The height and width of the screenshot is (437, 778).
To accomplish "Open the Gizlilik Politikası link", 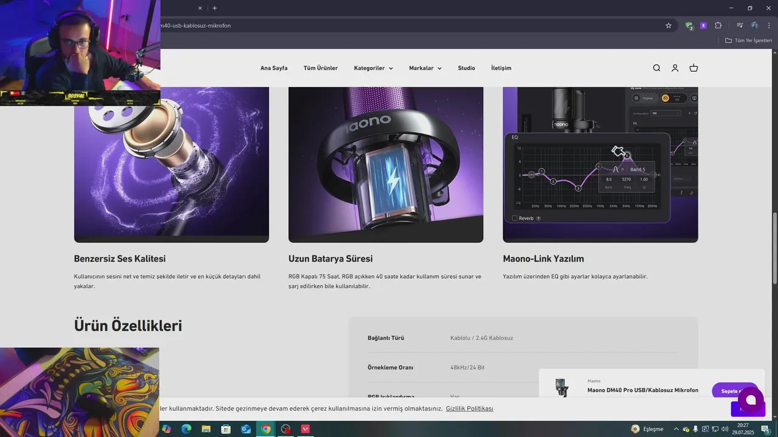I will click(469, 409).
